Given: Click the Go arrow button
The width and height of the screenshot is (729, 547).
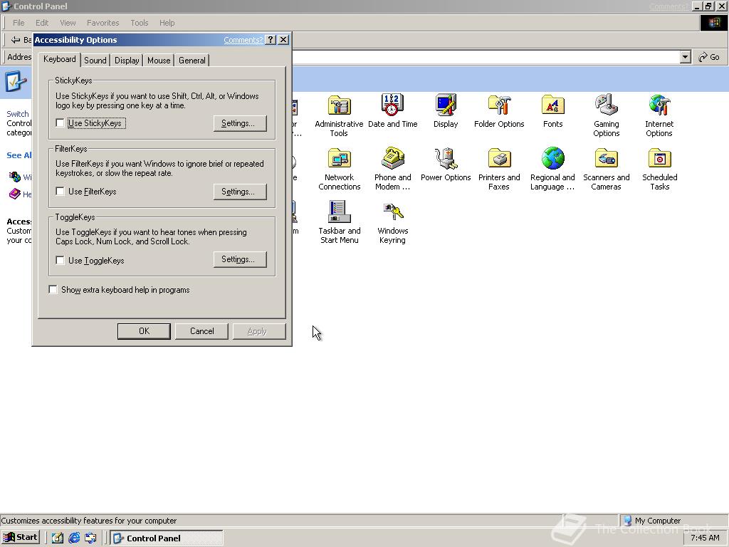Looking at the screenshot, I should 709,57.
